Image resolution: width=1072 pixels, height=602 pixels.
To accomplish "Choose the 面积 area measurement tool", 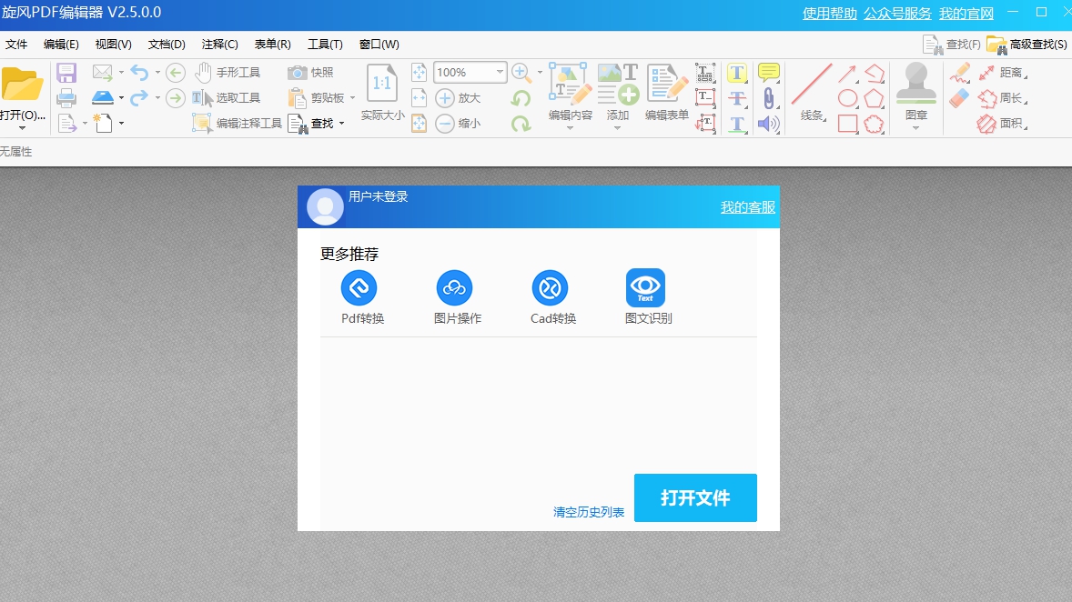I will pyautogui.click(x=1012, y=124).
